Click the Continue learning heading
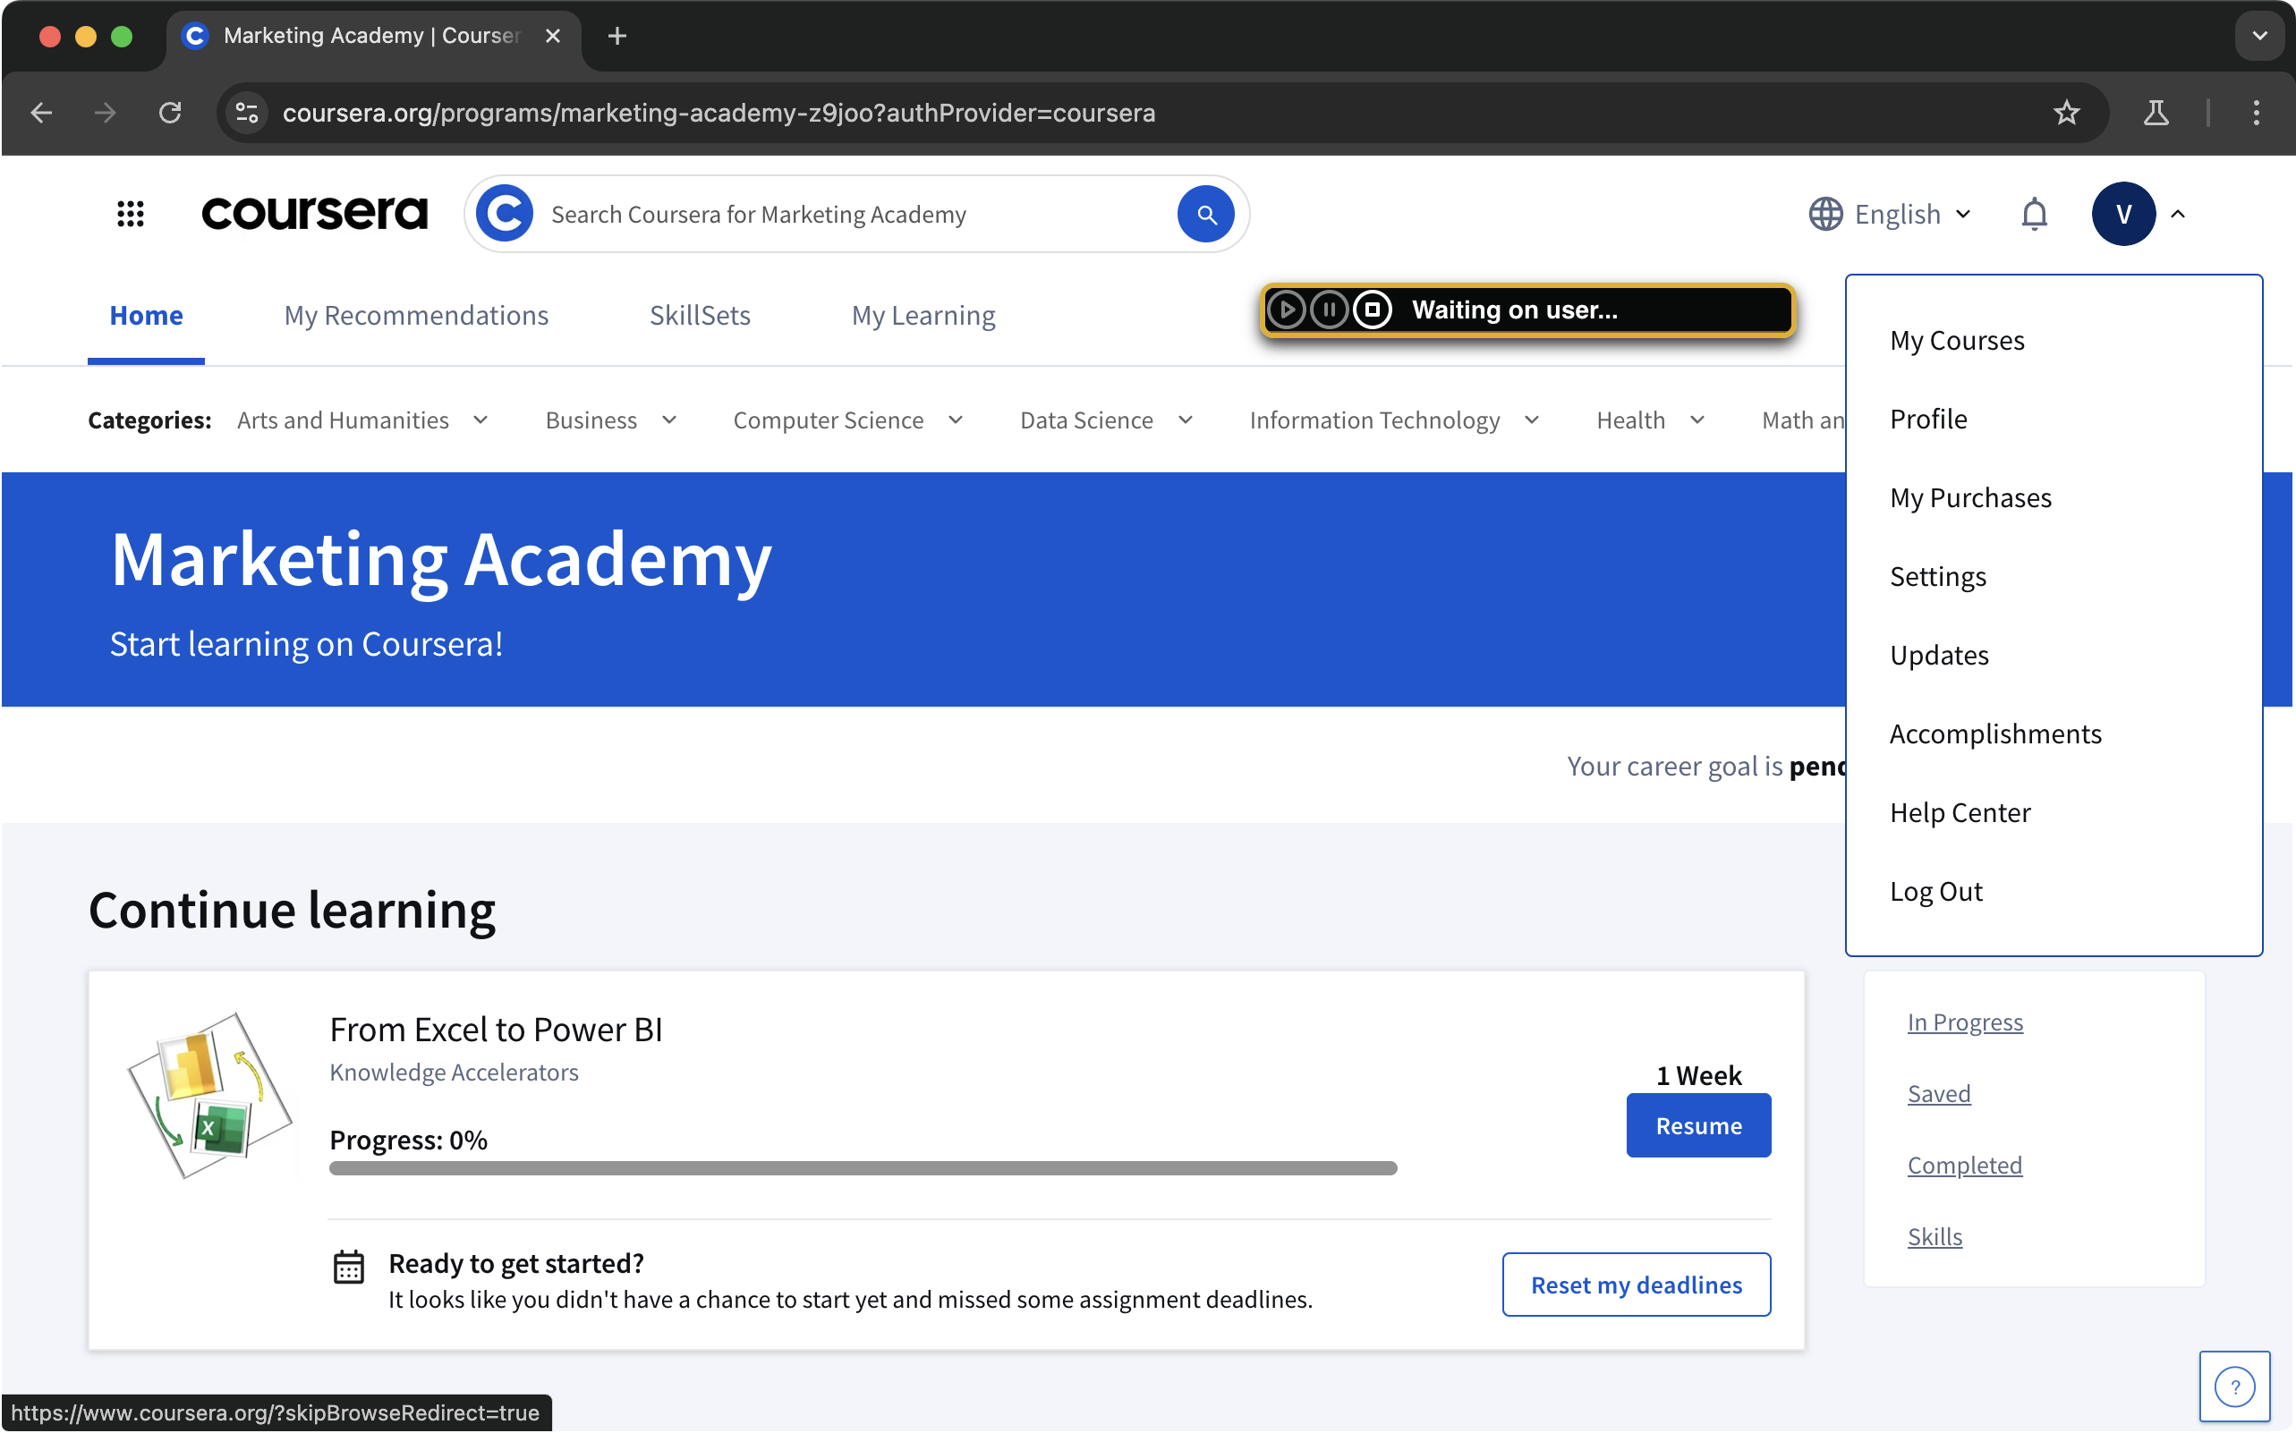This screenshot has height=1433, width=2296. (291, 910)
